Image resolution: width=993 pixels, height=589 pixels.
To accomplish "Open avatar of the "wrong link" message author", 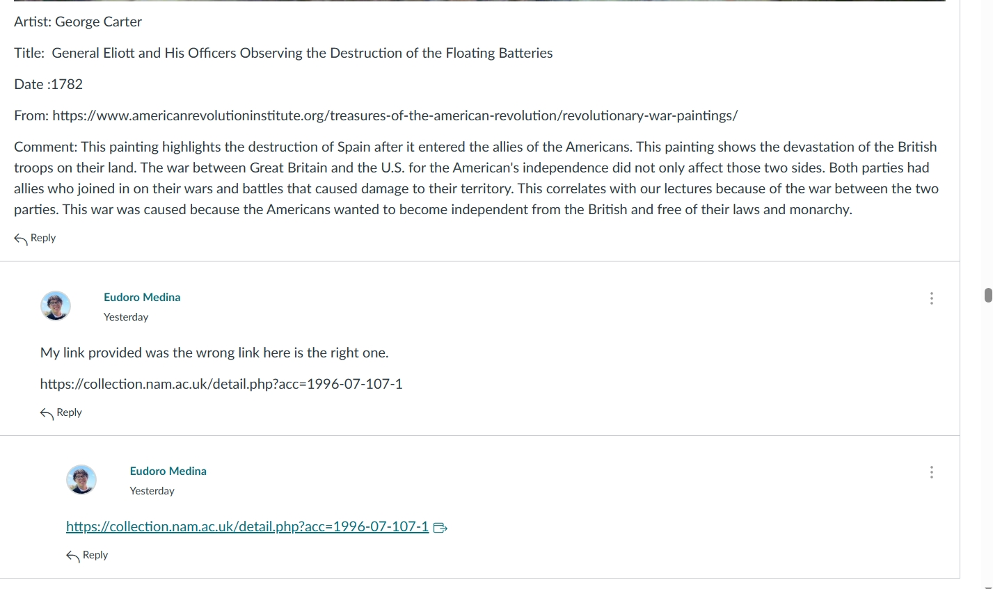I will point(56,306).
